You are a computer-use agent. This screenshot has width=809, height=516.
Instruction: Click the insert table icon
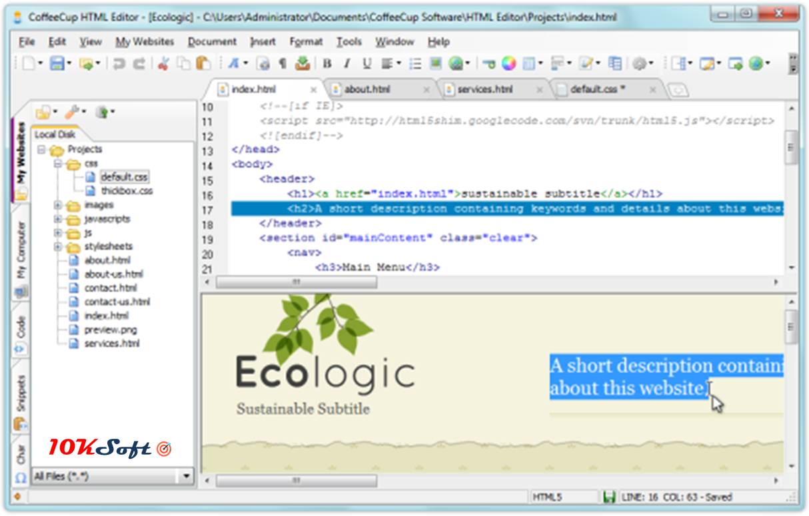click(528, 63)
